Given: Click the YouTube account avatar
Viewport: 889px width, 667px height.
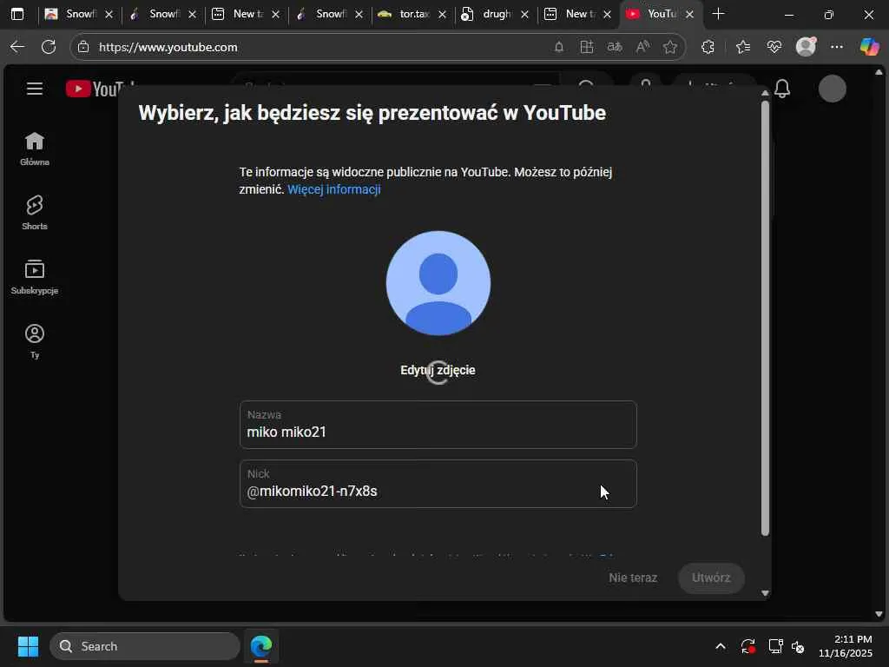Looking at the screenshot, I should point(833,89).
